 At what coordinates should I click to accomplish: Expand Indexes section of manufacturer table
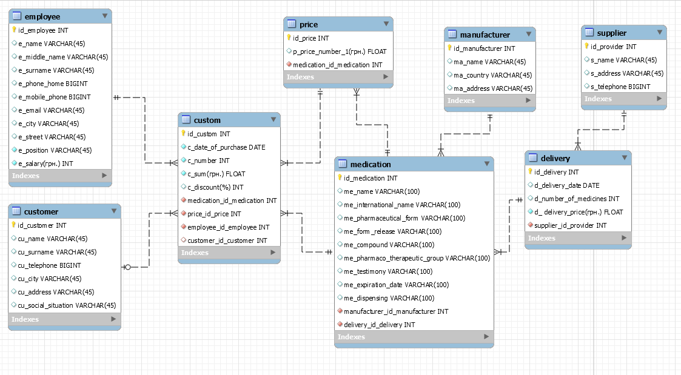[x=528, y=100]
